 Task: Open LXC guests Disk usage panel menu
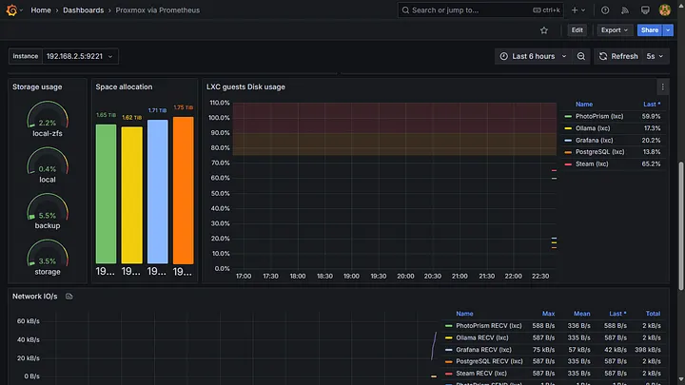662,87
